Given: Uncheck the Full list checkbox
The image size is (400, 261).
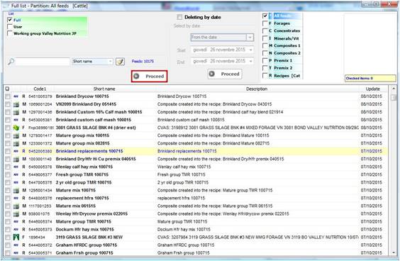Looking at the screenshot, I should click(10, 20).
